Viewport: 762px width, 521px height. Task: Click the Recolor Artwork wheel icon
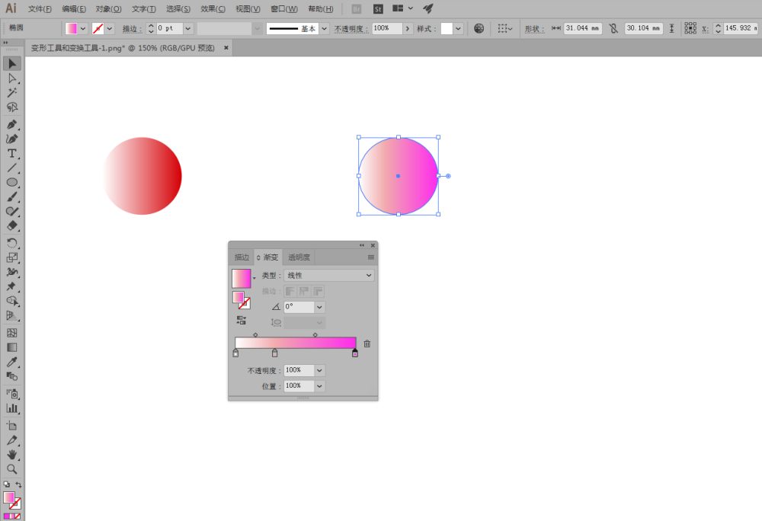(x=479, y=29)
